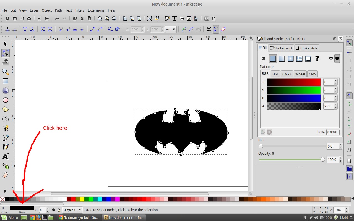The width and height of the screenshot is (354, 221).
Task: Select the Text tool in toolbox
Action: 5,156
